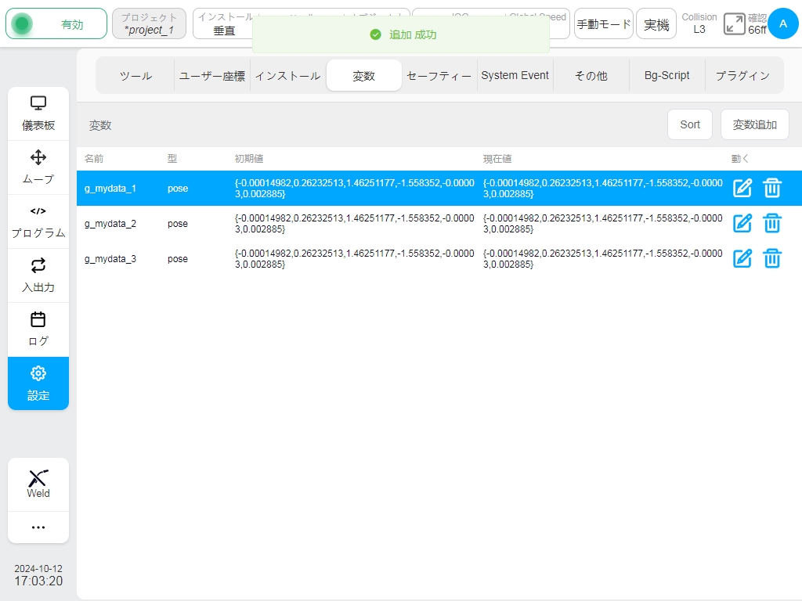Open the ログ log panel

coord(38,329)
